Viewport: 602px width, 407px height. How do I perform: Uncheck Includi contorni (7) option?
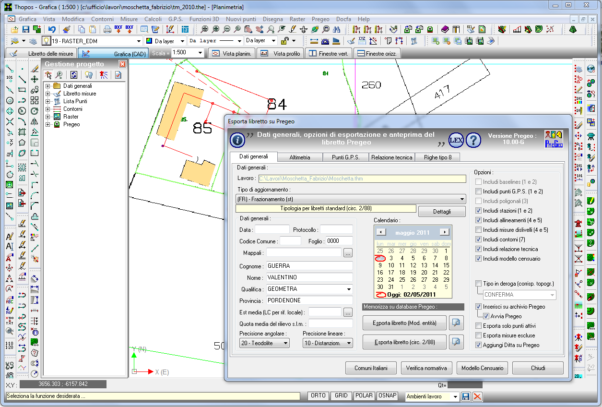[x=478, y=239]
